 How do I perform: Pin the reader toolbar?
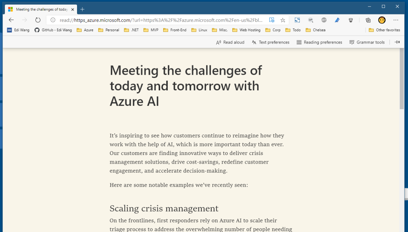click(x=397, y=42)
